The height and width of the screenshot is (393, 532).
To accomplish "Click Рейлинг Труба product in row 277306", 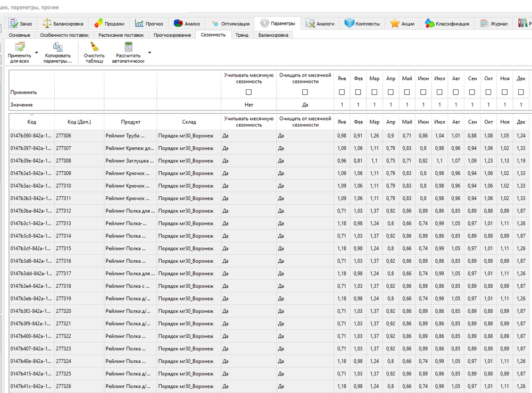I will tap(130, 136).
